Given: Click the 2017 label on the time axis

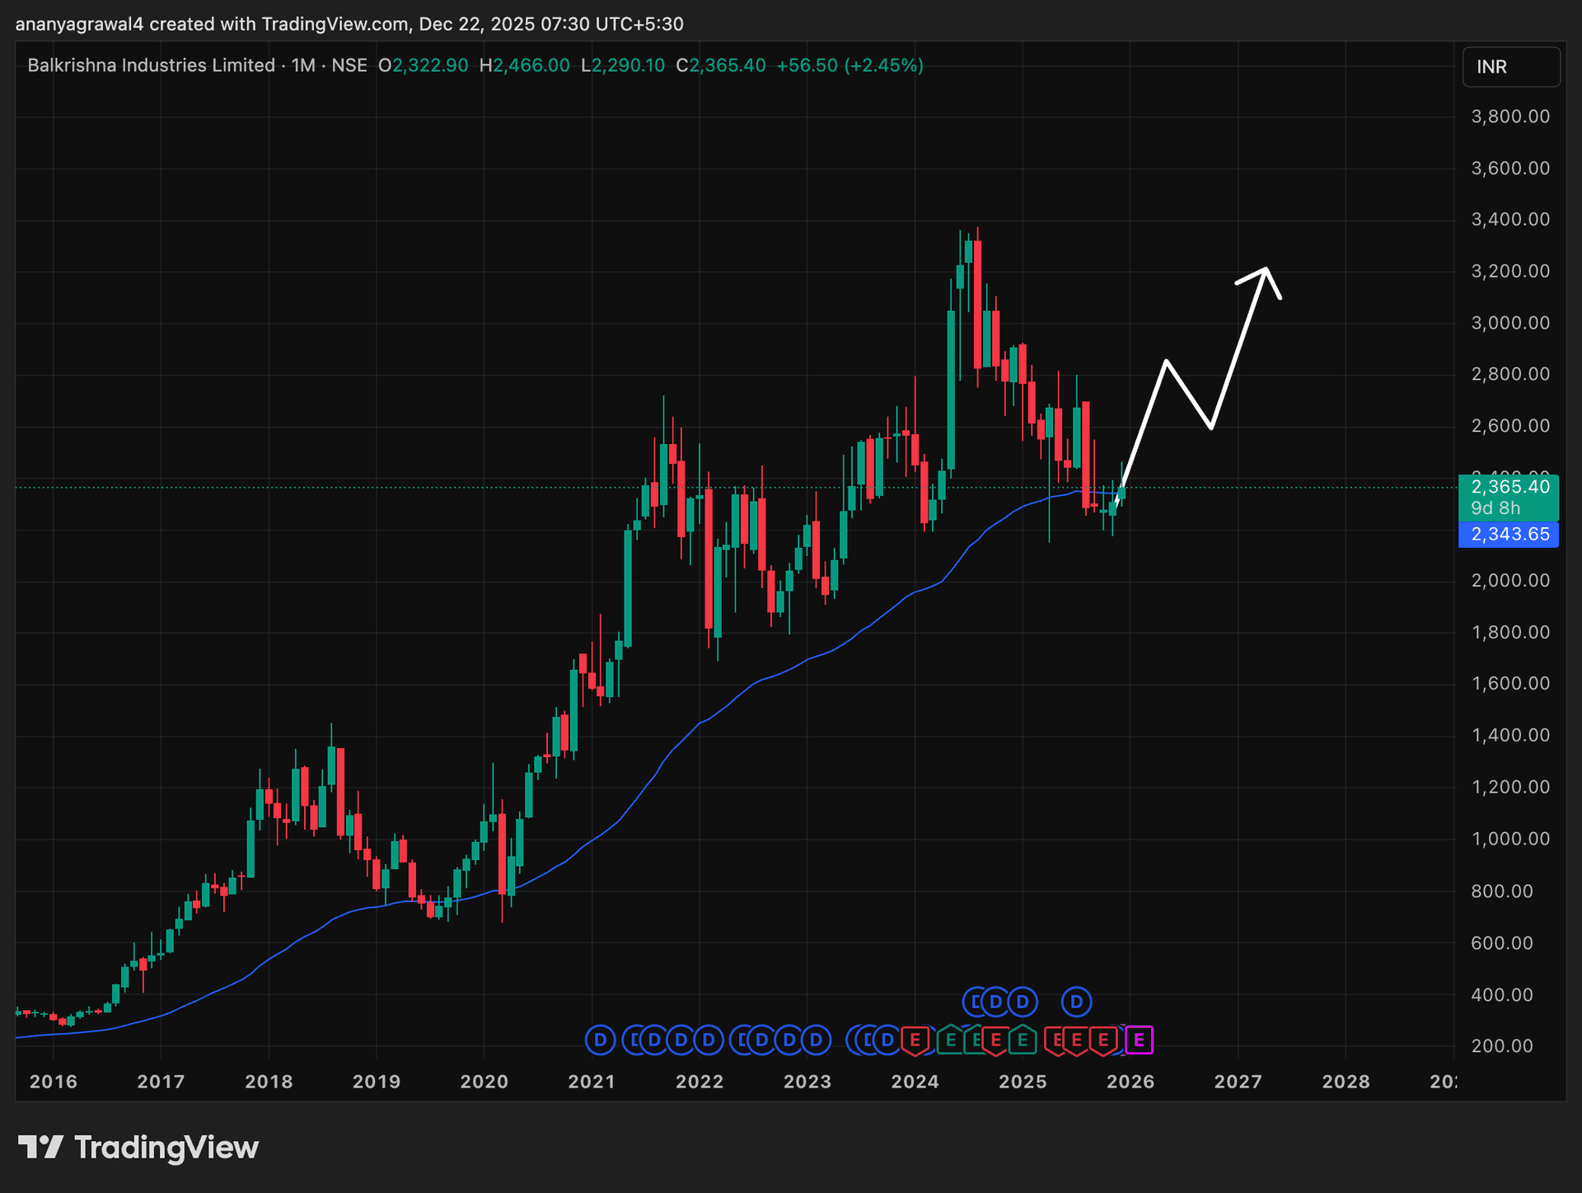Looking at the screenshot, I should tap(161, 1082).
